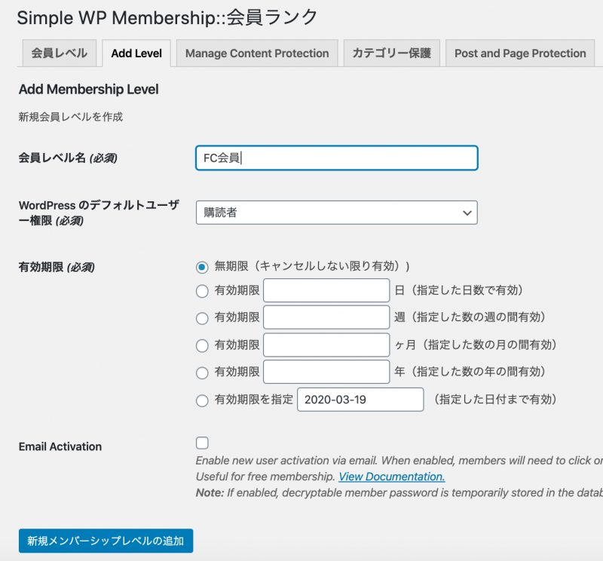This screenshot has height=561, width=603.
Task: Open Post and Page Protection tab
Action: tap(520, 54)
